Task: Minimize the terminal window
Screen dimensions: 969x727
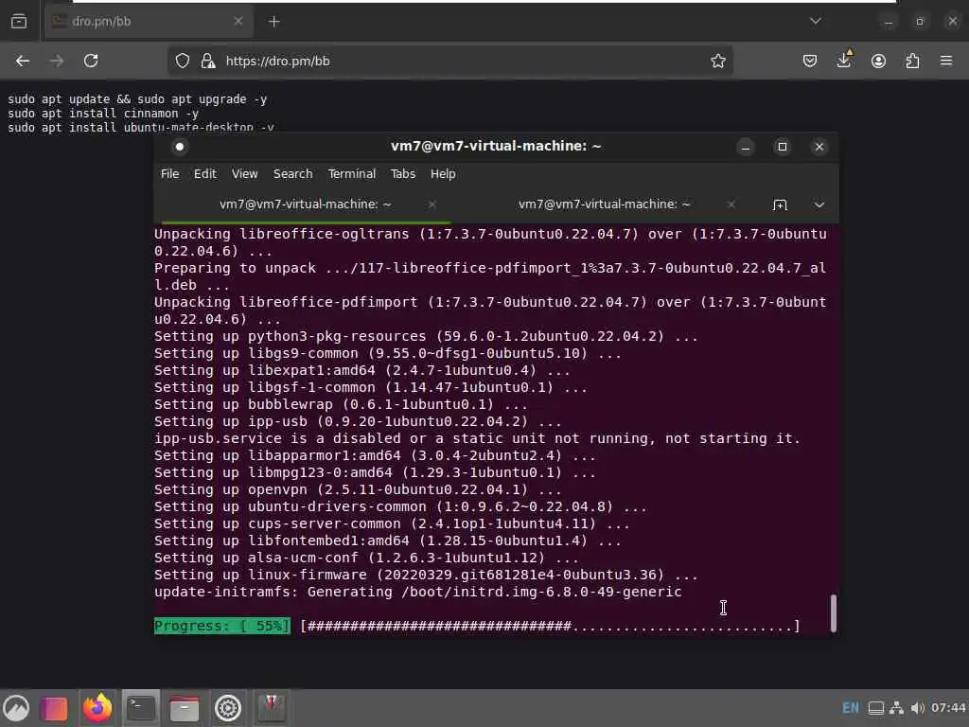Action: point(746,147)
